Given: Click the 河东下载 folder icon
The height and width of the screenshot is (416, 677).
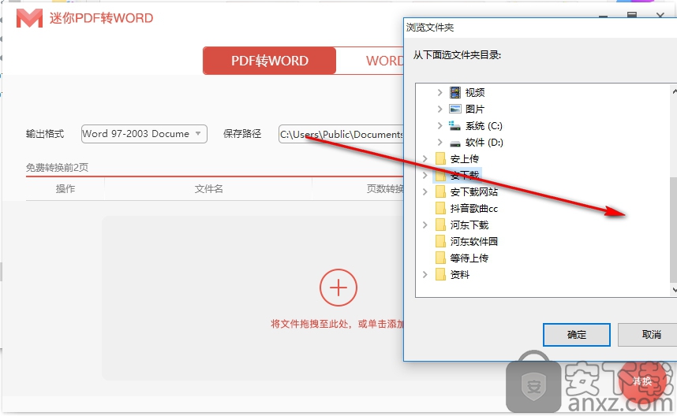Looking at the screenshot, I should click(x=440, y=225).
